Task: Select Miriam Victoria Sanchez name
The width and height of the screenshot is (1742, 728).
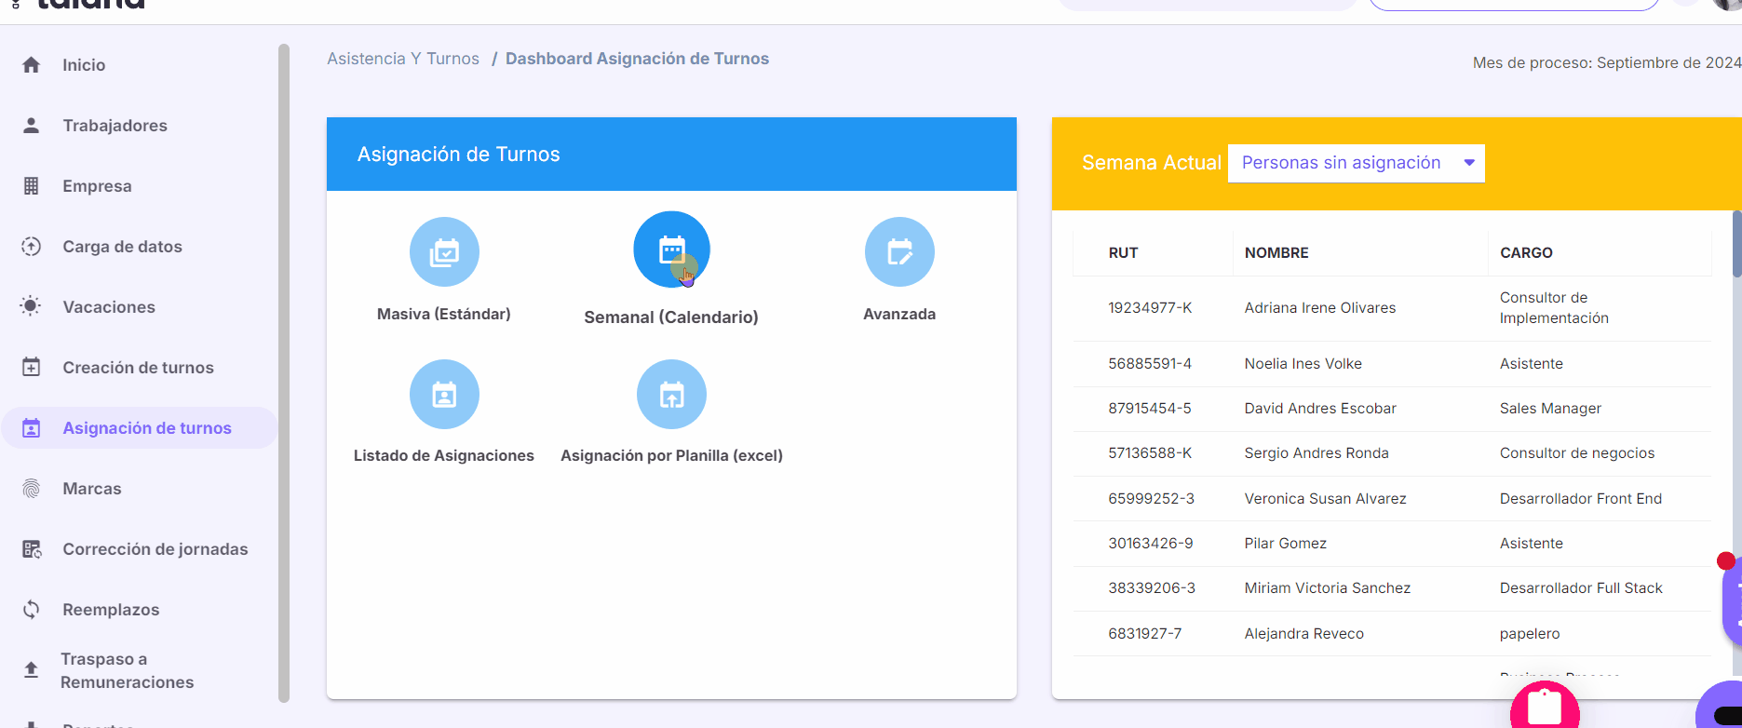Action: (1328, 588)
